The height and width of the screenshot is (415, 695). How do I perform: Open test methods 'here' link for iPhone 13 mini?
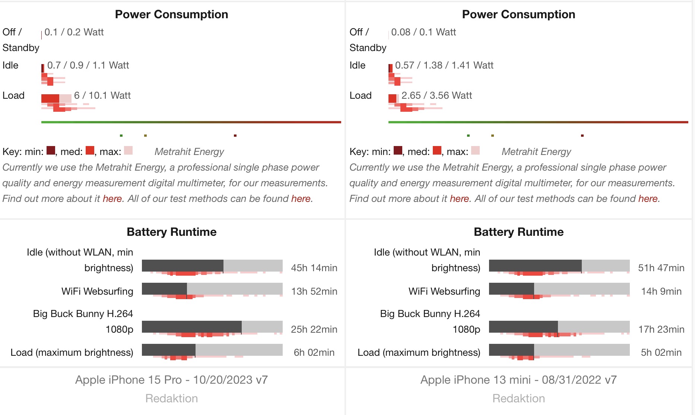pos(648,199)
